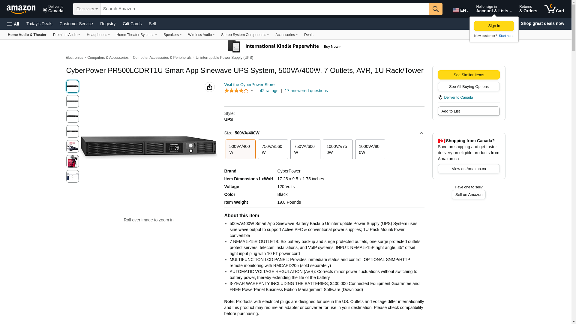The height and width of the screenshot is (324, 576).
Task: Click the search magnifier button
Action: tap(435, 9)
